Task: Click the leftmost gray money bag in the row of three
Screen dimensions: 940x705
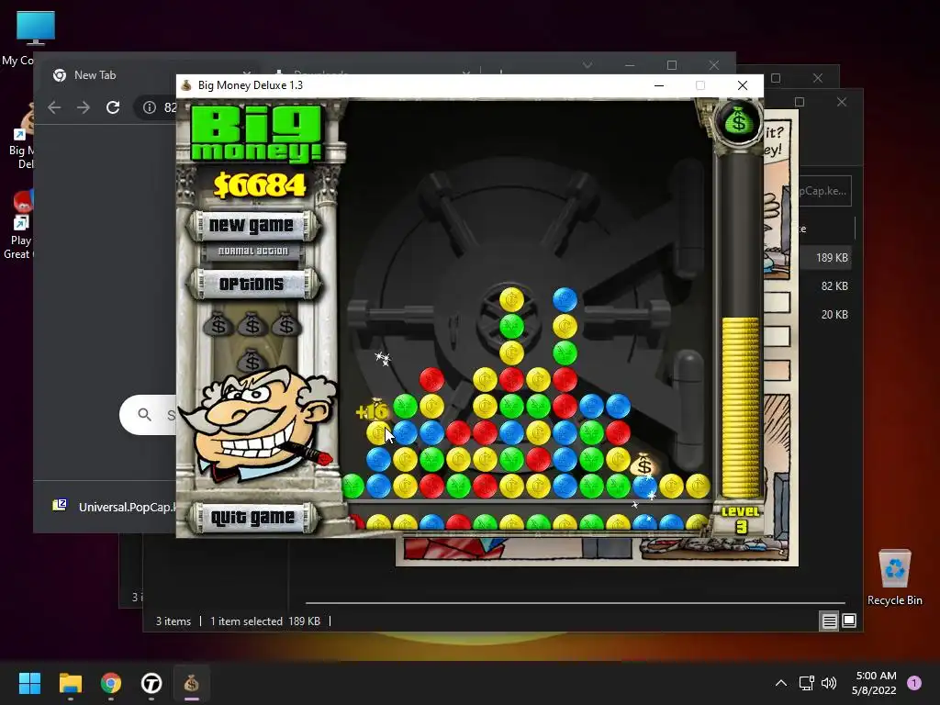Action: tap(218, 324)
